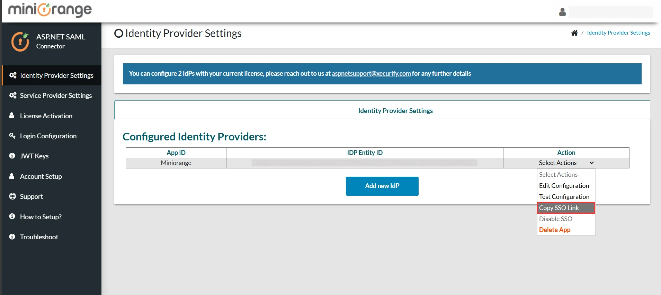Choose Test Configuration from the actions list
This screenshot has height=295, width=661.
click(x=564, y=197)
